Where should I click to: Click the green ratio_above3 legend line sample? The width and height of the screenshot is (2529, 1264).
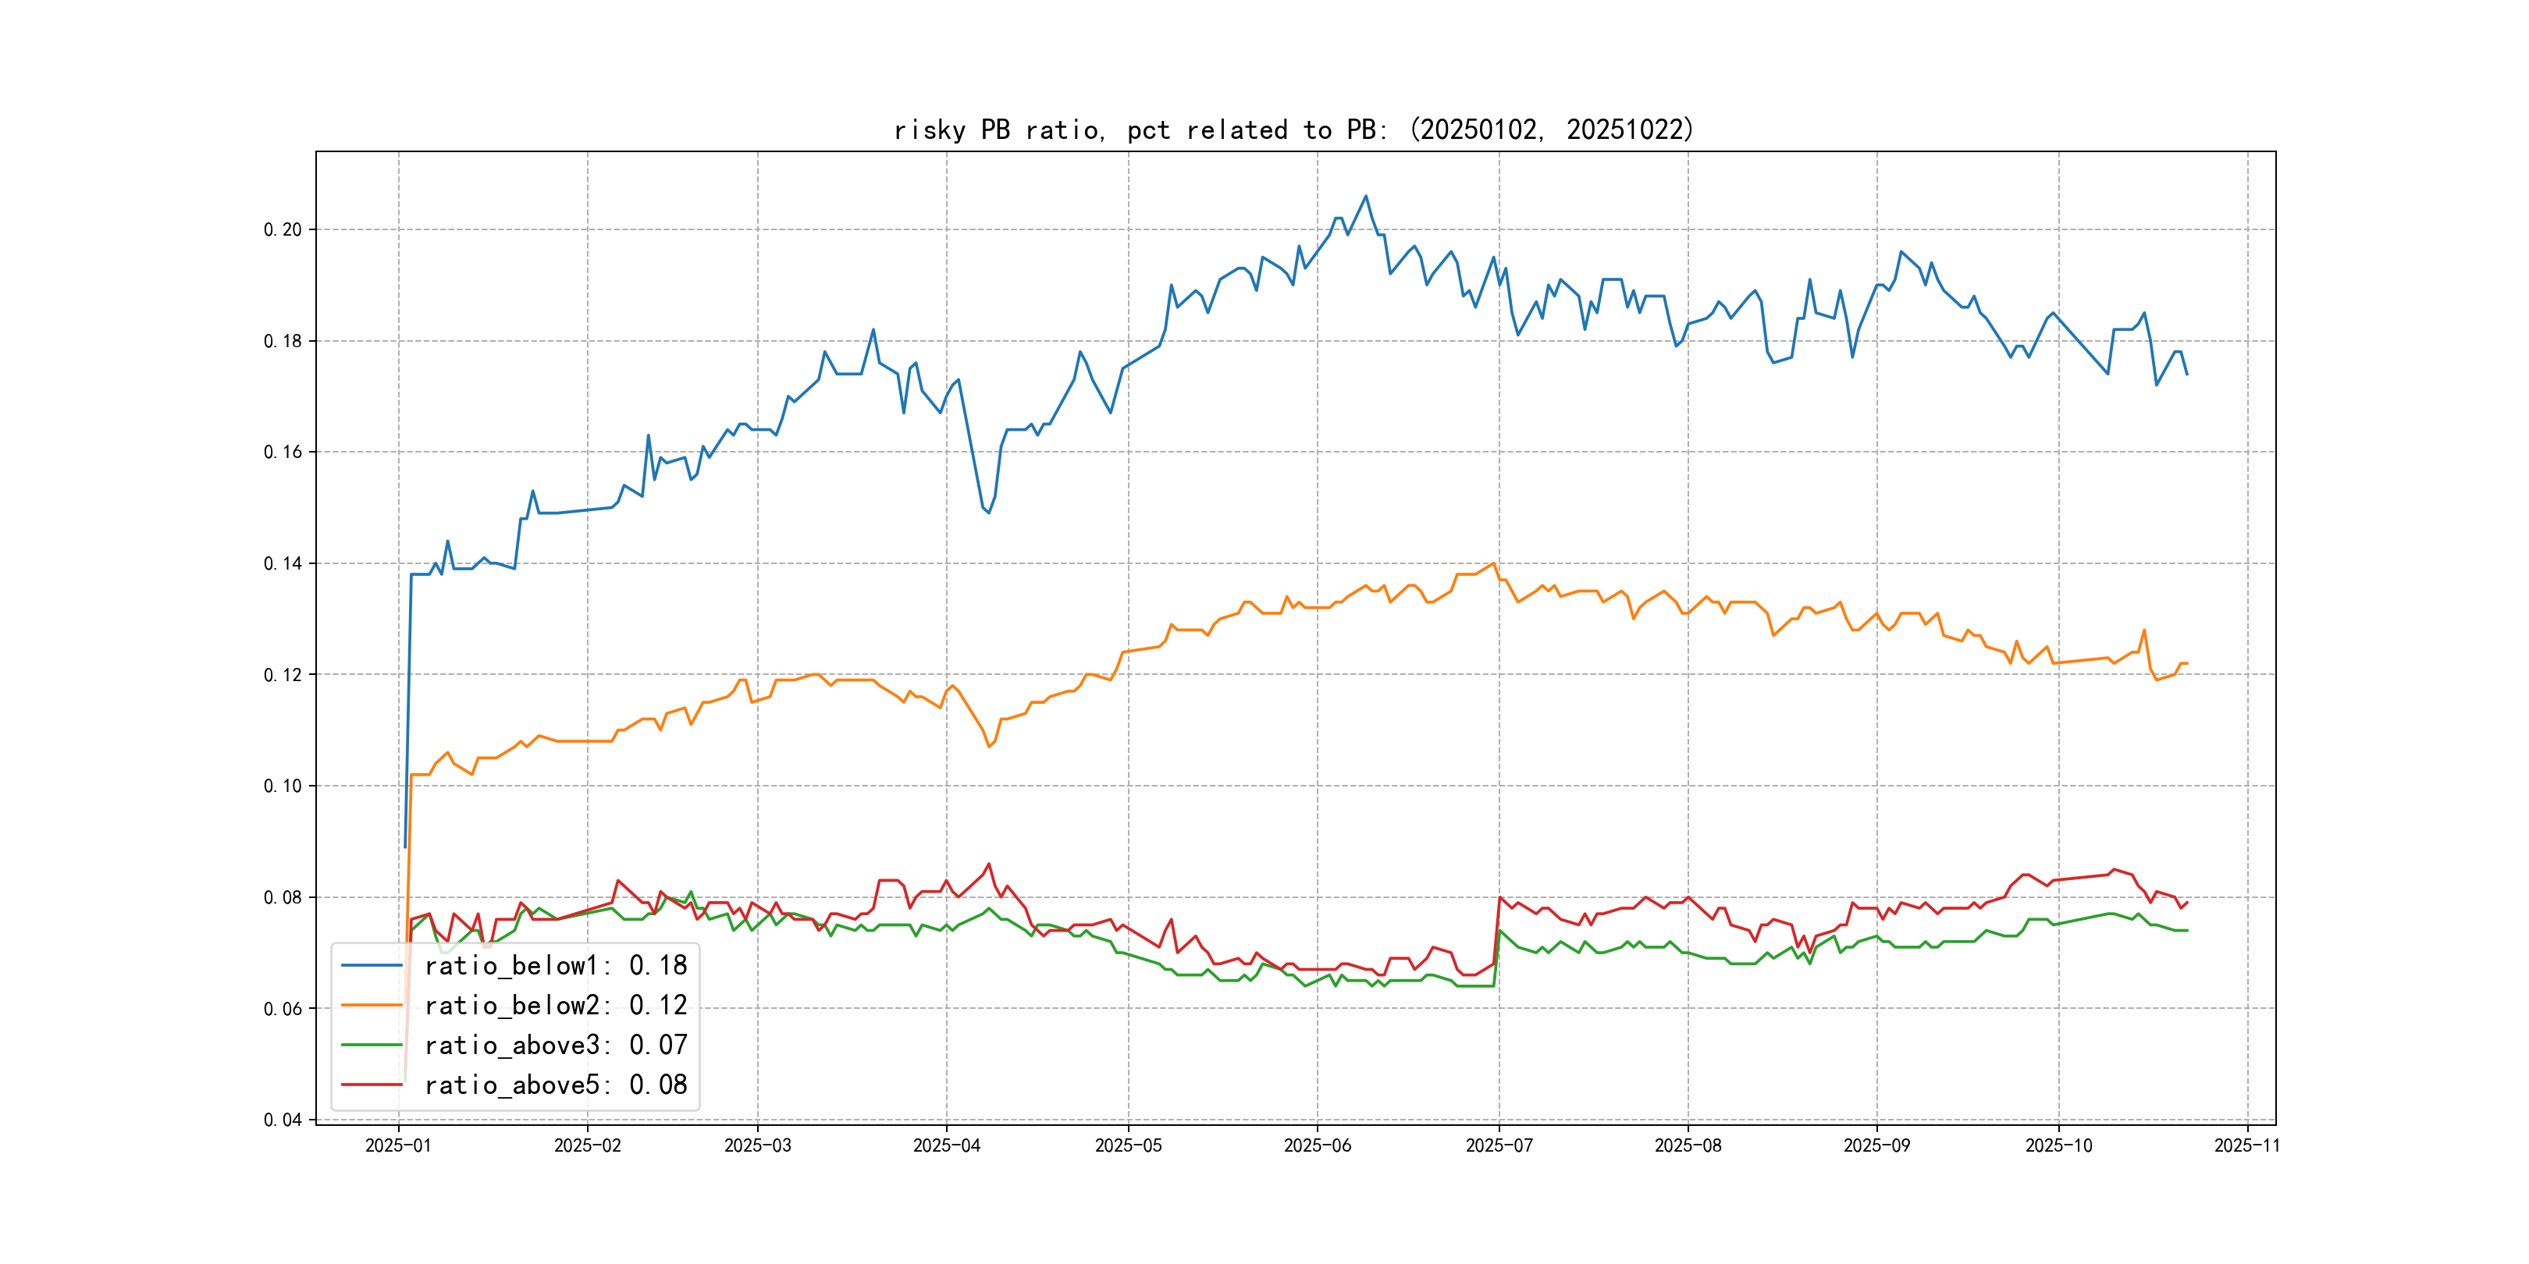pos(371,1046)
